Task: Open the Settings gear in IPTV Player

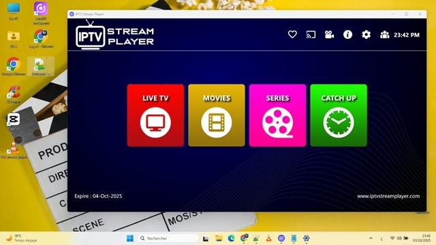Action: coord(366,35)
